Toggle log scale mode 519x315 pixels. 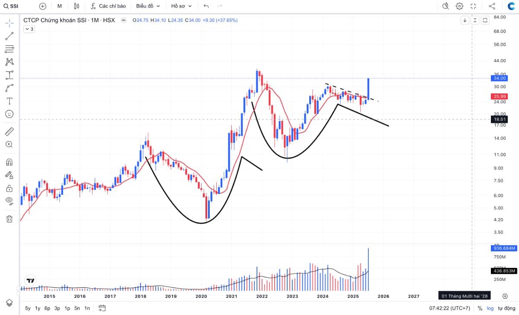point(490,309)
